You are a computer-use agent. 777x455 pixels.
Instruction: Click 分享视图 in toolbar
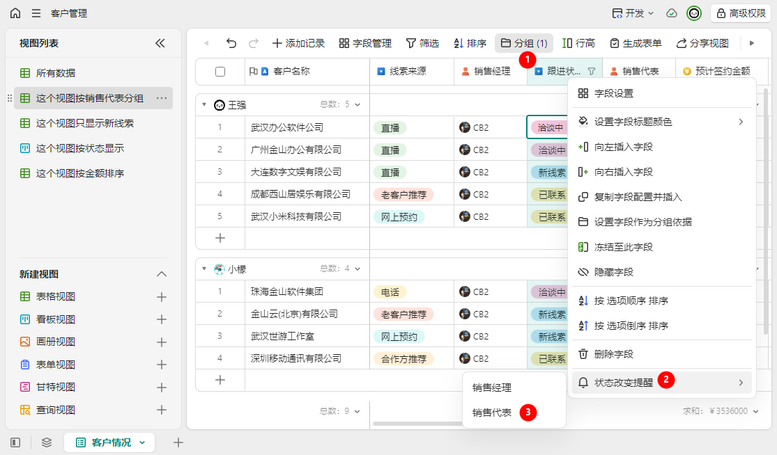pos(702,44)
